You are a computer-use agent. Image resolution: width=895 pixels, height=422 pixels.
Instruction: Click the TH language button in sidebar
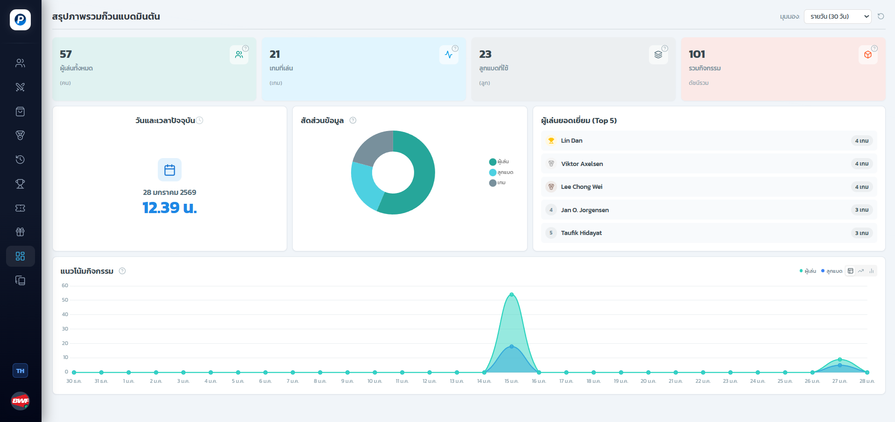pyautogui.click(x=20, y=370)
